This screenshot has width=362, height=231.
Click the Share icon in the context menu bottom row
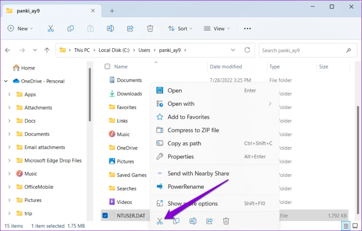click(x=210, y=221)
